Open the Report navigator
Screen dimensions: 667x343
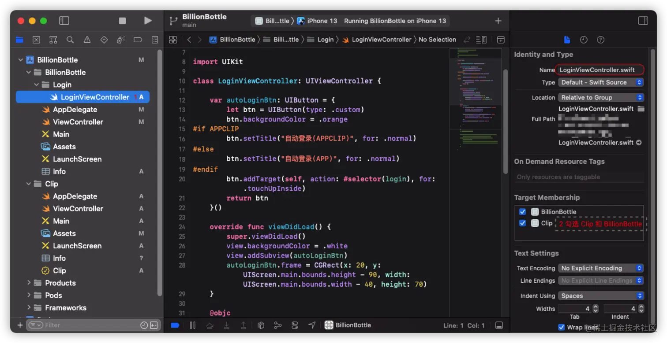click(x=155, y=40)
